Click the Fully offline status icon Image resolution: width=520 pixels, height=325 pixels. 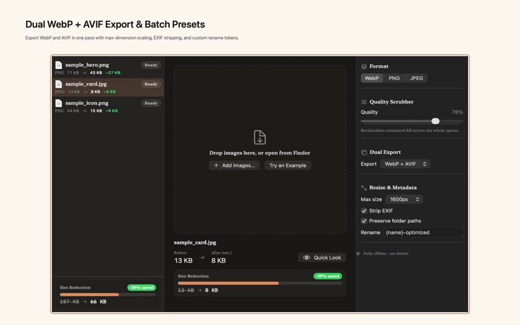(x=358, y=253)
